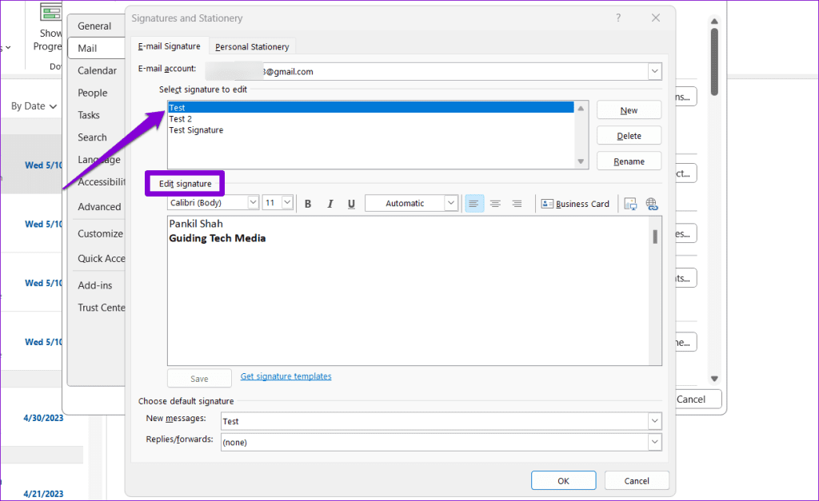Viewport: 819px width, 501px height.
Task: Close the Signatures and Stationery dialog
Action: 656,18
